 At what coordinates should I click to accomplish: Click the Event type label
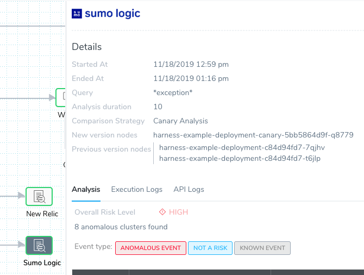point(93,246)
